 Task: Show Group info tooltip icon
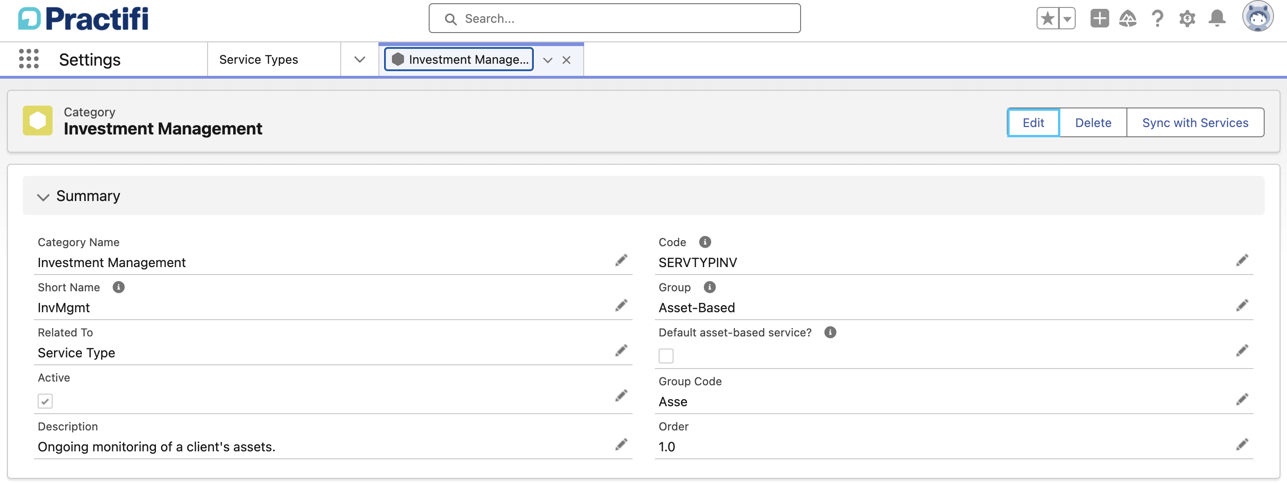(709, 287)
